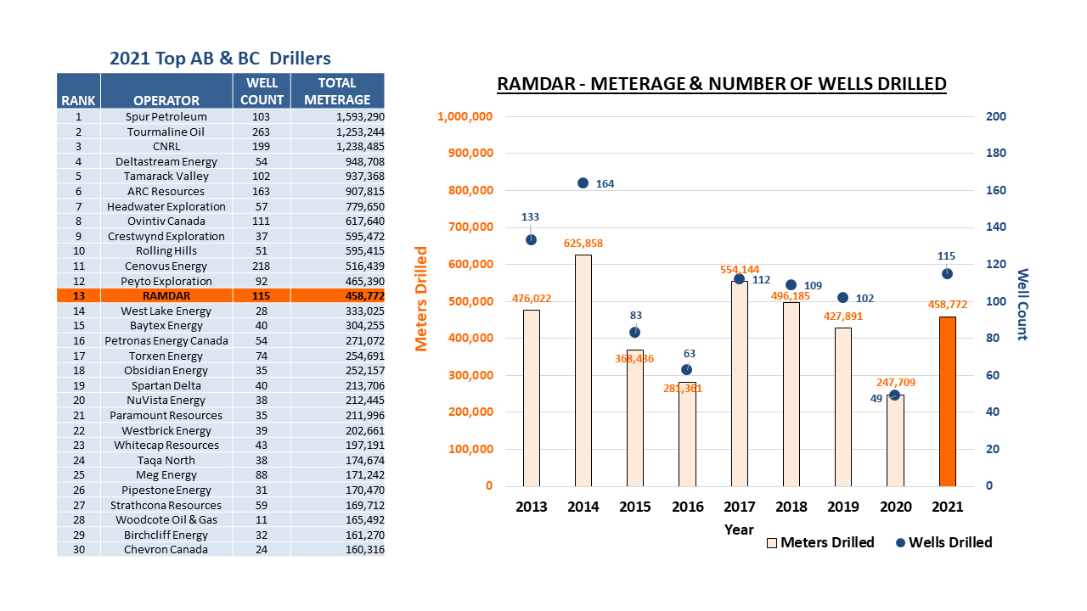The image size is (1087, 611).
Task: Select the ARC Resources cell
Action: [166, 191]
